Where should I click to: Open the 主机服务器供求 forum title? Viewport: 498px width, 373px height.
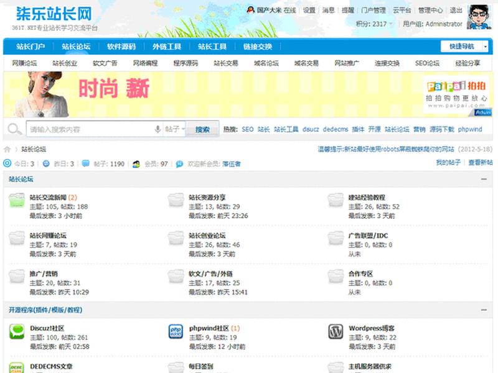pyautogui.click(x=370, y=366)
